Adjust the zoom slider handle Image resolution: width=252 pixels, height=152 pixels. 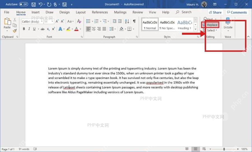click(x=224, y=149)
